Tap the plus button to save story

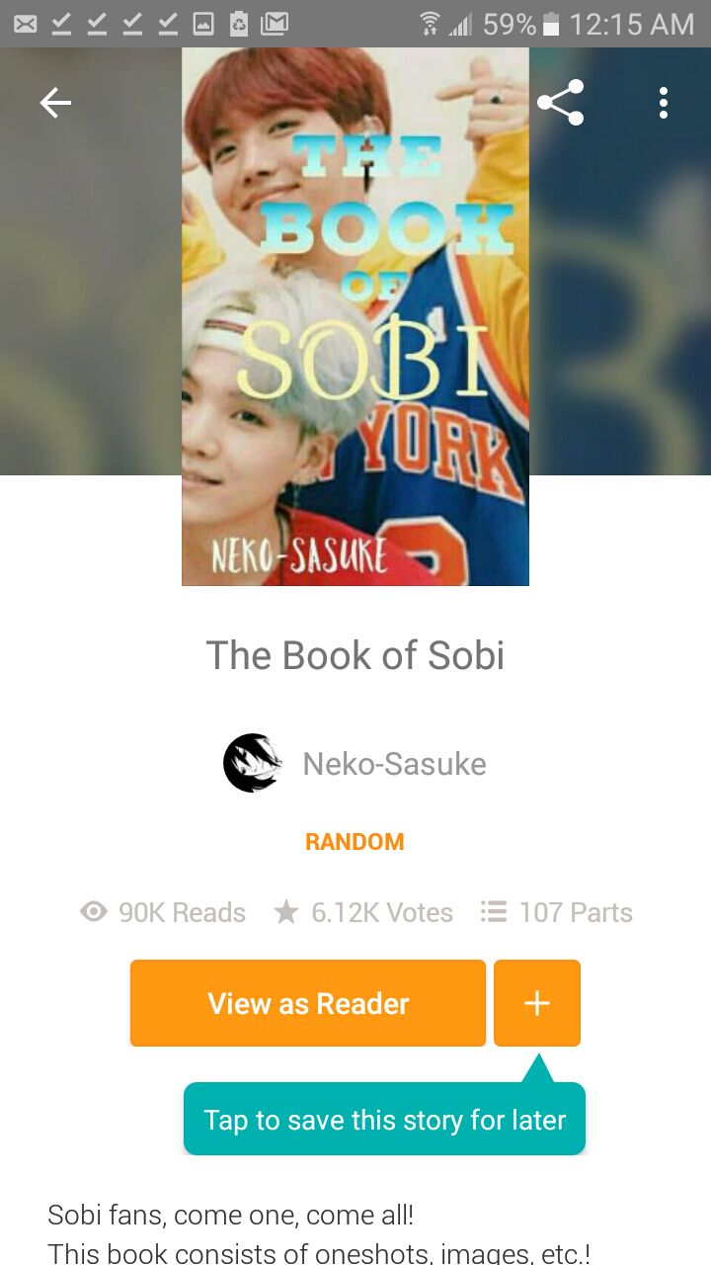tap(537, 1003)
